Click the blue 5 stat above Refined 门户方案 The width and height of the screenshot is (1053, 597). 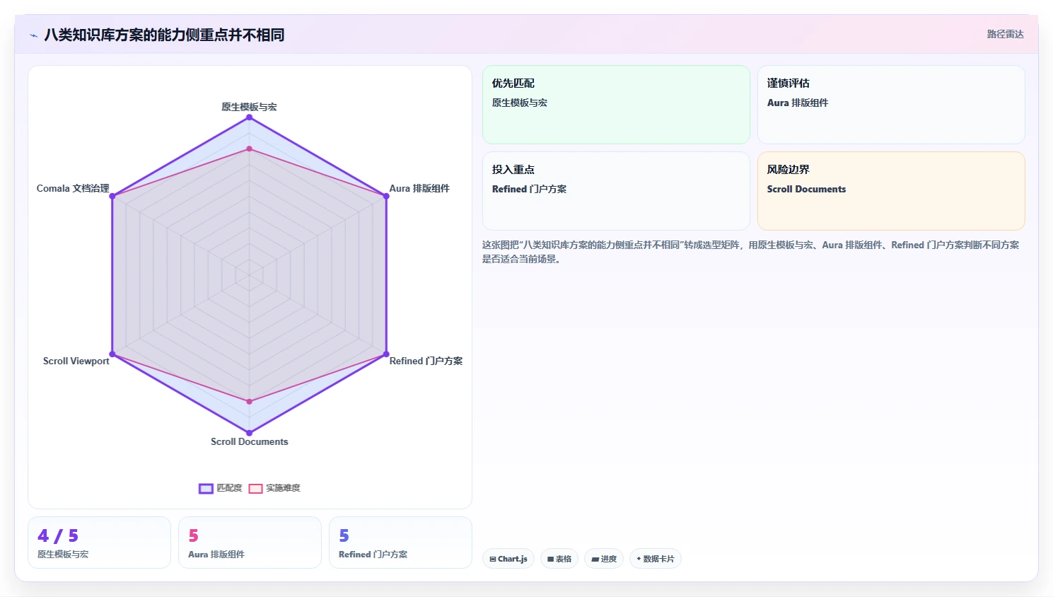(x=344, y=535)
